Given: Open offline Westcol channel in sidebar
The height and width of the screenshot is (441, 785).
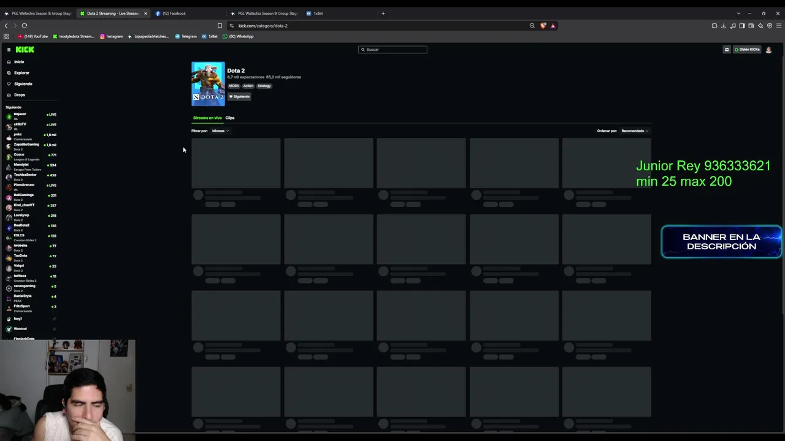Looking at the screenshot, I should click(x=31, y=329).
